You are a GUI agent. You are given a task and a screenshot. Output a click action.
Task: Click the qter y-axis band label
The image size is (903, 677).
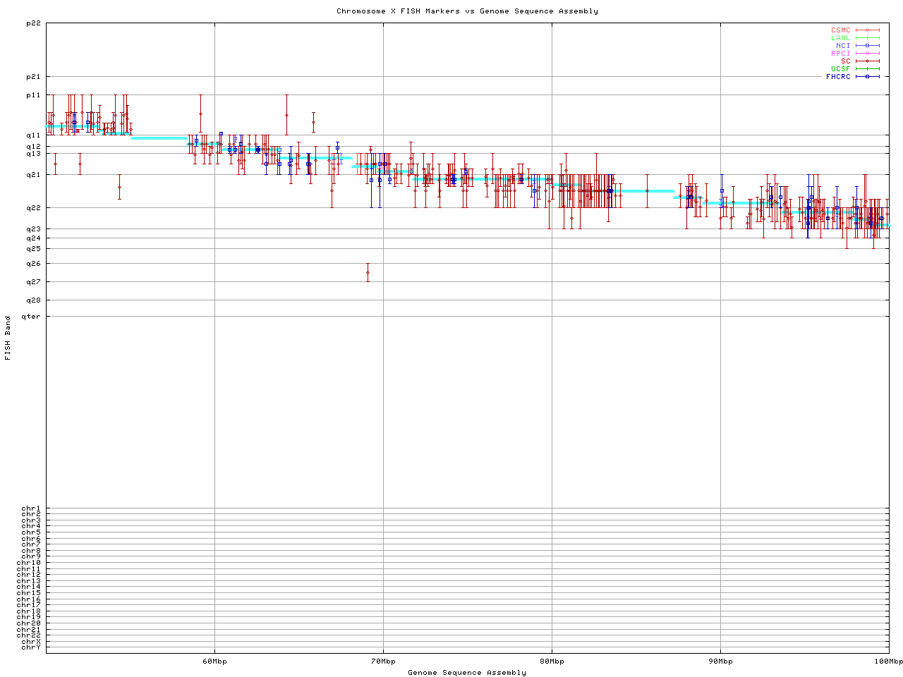[31, 317]
